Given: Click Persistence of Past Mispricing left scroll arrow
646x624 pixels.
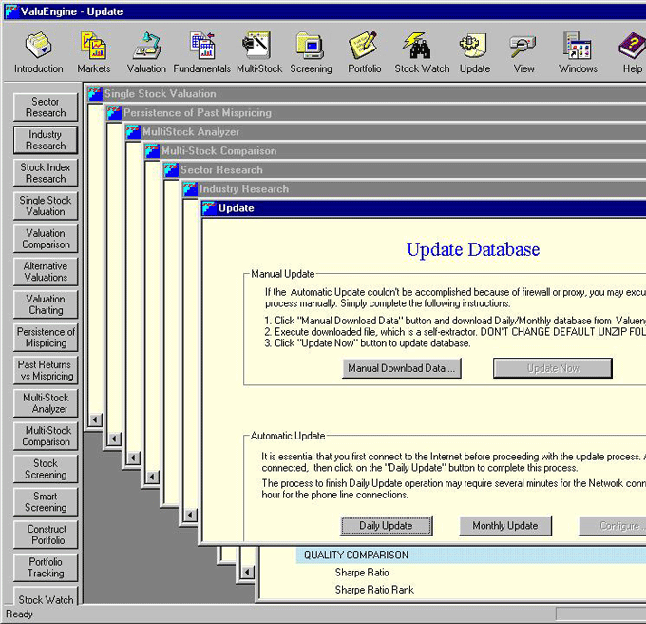Looking at the screenshot, I should point(114,439).
